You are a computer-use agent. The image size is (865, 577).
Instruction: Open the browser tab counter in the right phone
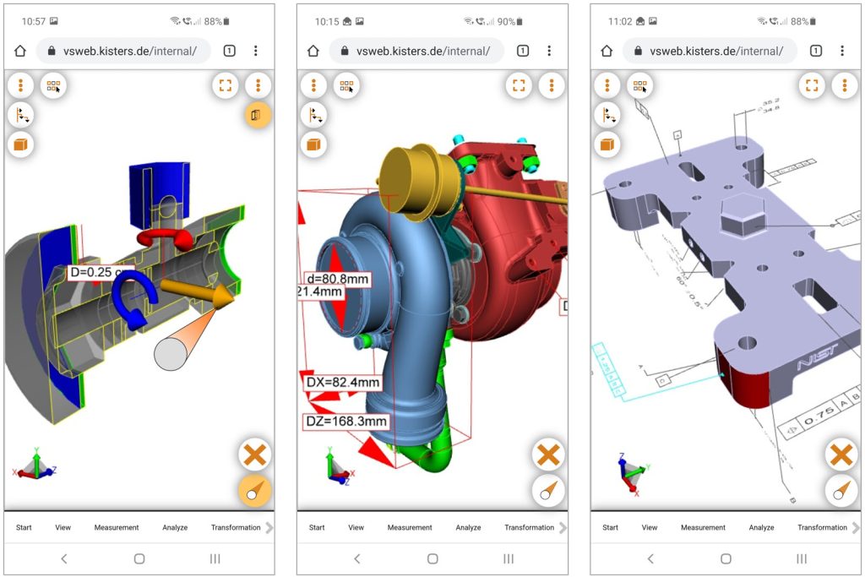[x=816, y=51]
